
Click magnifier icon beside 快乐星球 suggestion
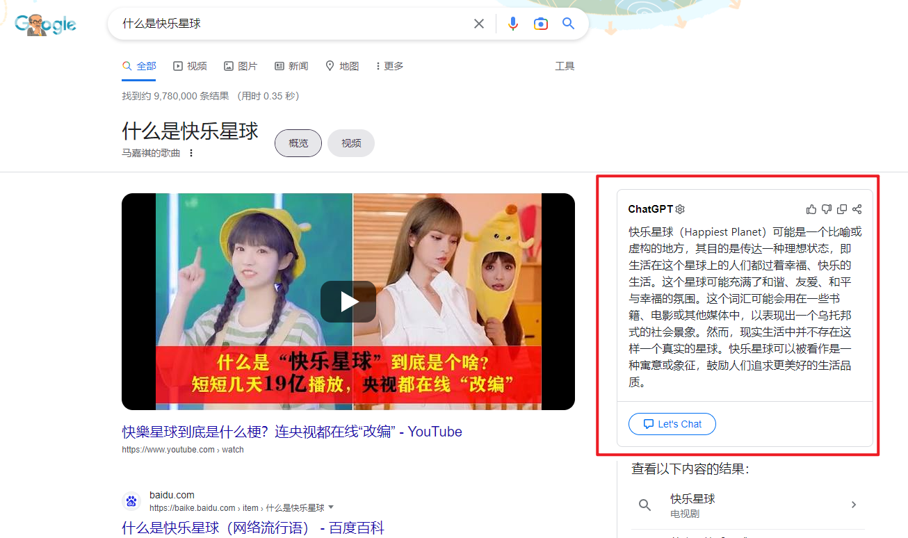645,505
